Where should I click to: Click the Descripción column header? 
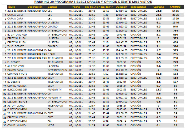tap(35, 7)
